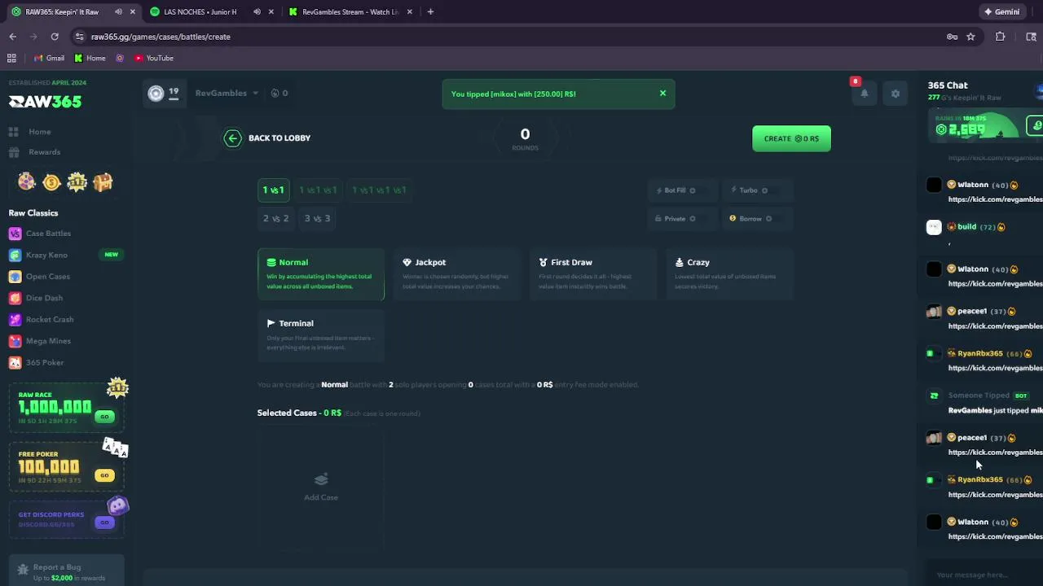Image resolution: width=1043 pixels, height=586 pixels.
Task: Click GO on the Free Poker banner
Action: coord(104,475)
